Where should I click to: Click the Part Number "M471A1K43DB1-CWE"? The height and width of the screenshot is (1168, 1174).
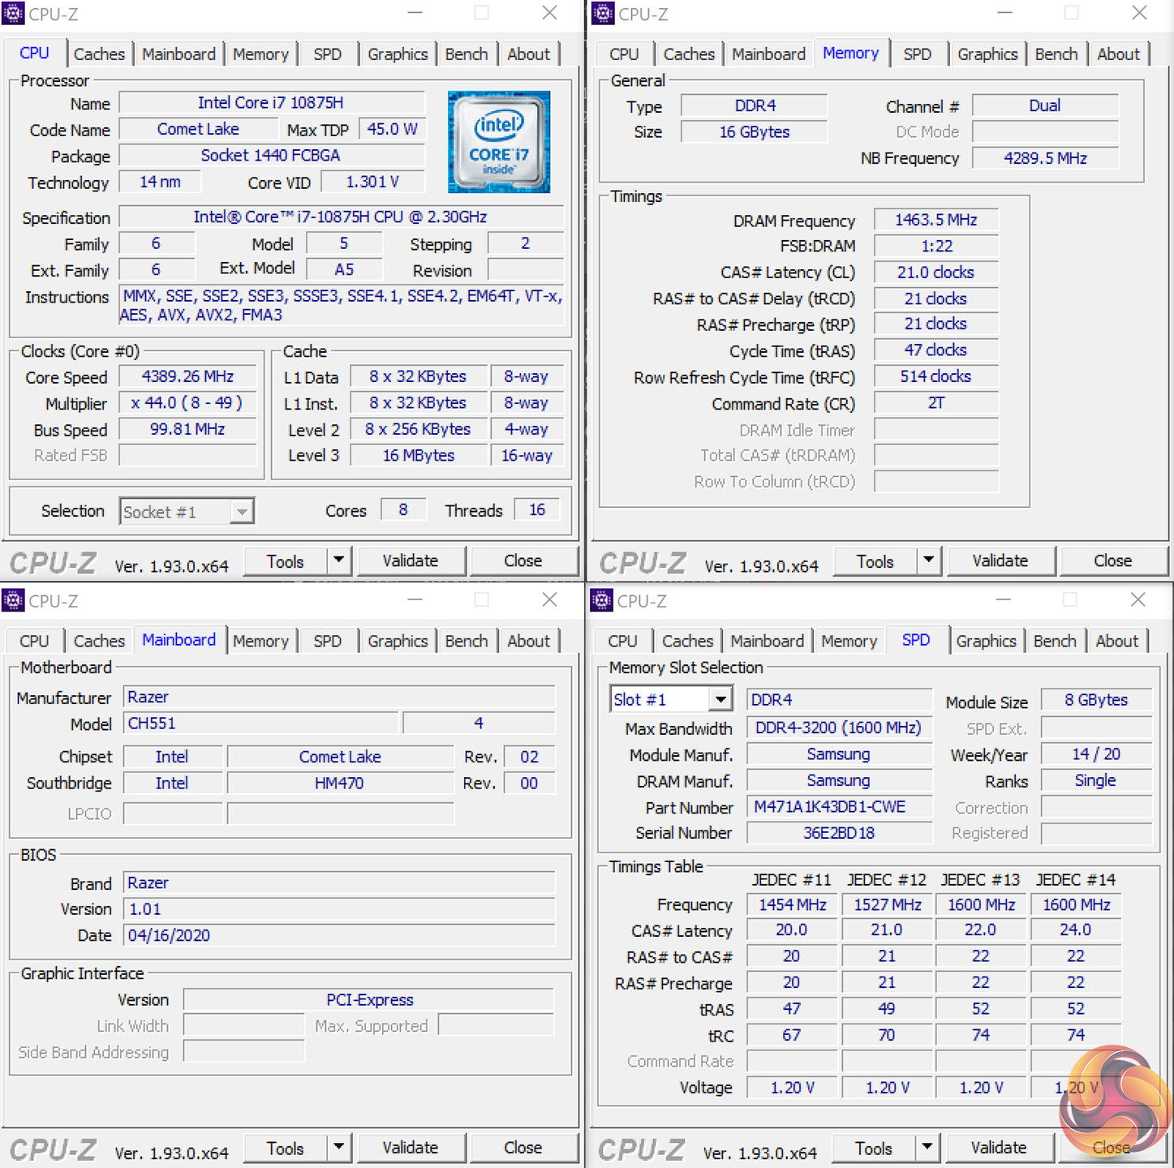click(x=839, y=807)
